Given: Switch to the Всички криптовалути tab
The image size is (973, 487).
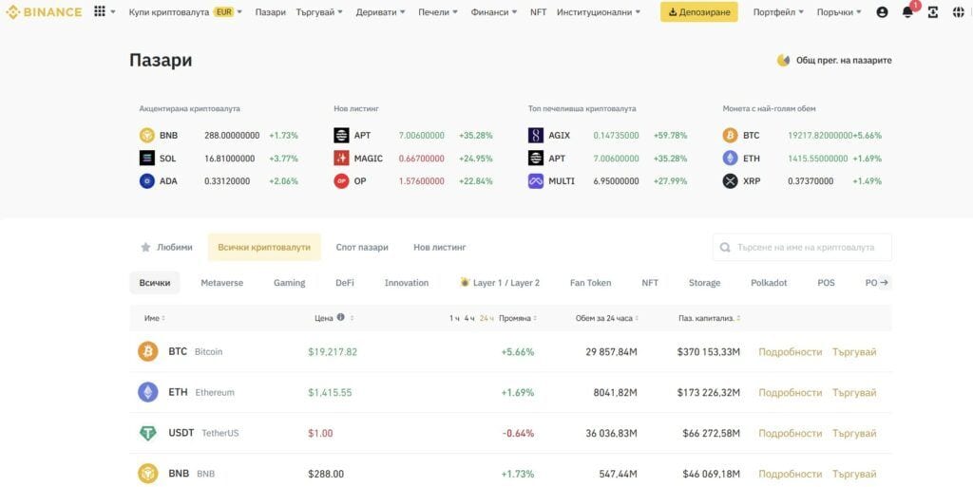Looking at the screenshot, I should (x=264, y=247).
